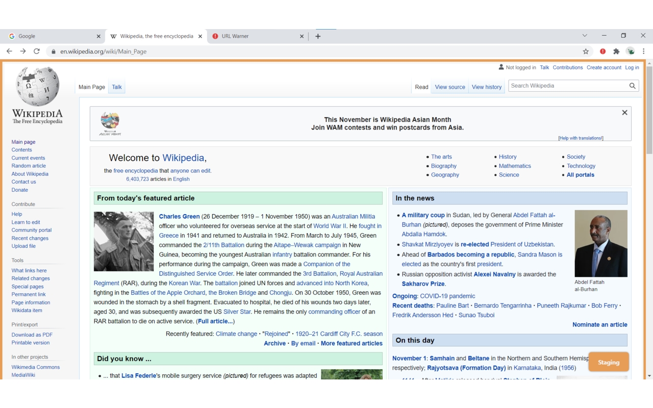Dismiss the Wikipedia Asian Month banner

624,113
